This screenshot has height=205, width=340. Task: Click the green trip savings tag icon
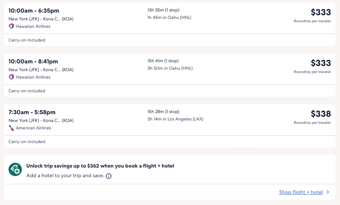pos(15,169)
